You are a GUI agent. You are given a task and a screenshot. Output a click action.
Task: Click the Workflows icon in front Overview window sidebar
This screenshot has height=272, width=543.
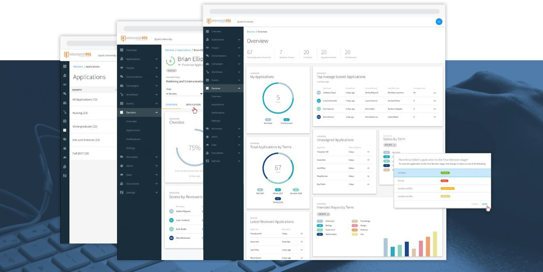pos(207,72)
